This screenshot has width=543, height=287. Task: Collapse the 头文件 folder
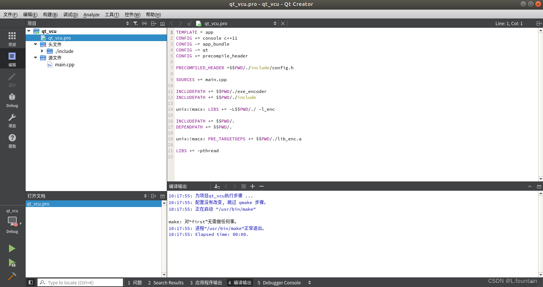(x=36, y=44)
